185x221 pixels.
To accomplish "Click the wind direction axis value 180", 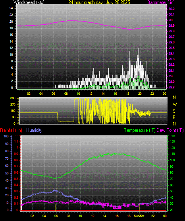I will coord(13,111).
